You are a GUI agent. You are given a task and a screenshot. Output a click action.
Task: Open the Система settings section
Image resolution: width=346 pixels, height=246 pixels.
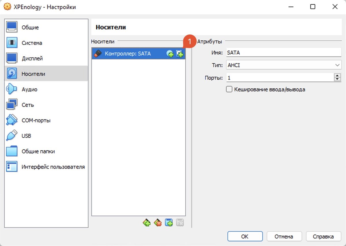(46, 43)
